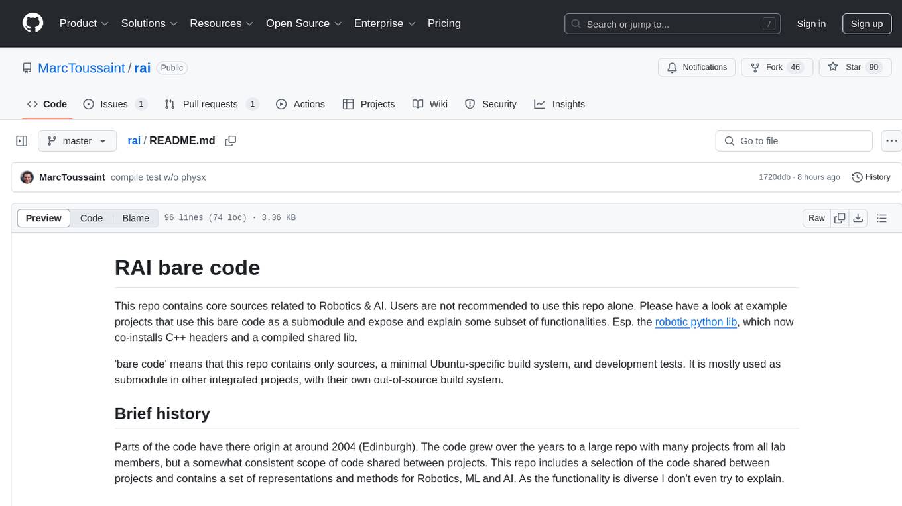Open the Security tab
The image size is (902, 506).
pyautogui.click(x=491, y=104)
